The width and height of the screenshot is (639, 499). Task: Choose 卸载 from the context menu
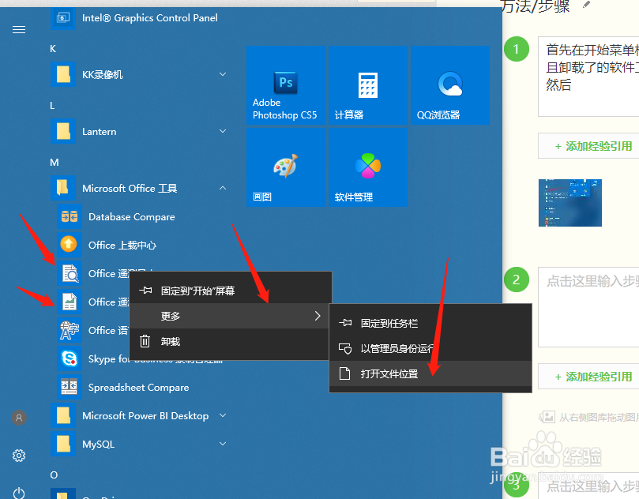231,341
